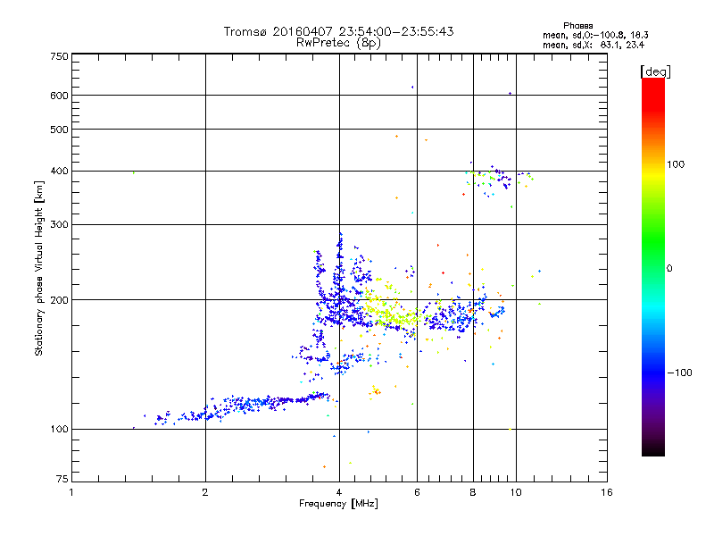The image size is (714, 536).
Task: Click the y-axis tick label '200'
Action: coord(59,300)
